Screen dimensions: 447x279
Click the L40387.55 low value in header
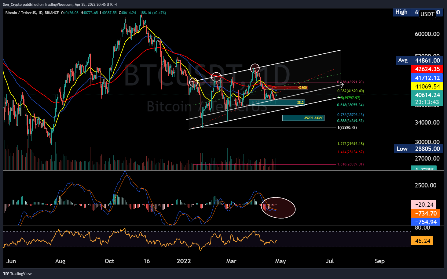point(108,13)
